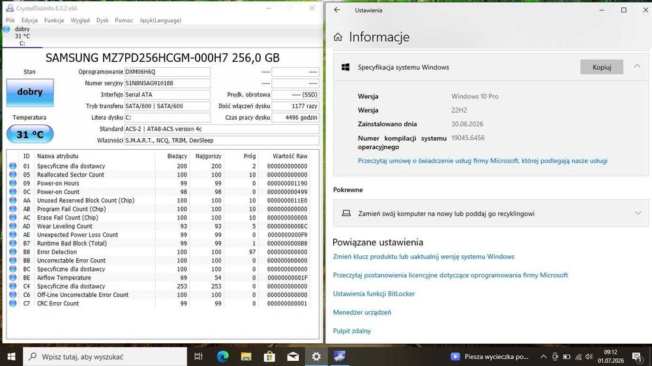Open the Plik menu in CrystalDiskInfo
This screenshot has height=366, width=652.
click(10, 20)
